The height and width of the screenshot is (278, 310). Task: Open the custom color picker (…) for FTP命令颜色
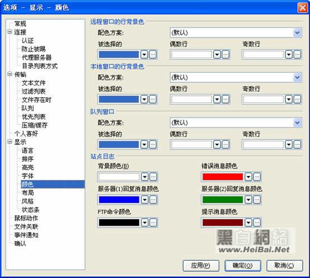click(153, 223)
